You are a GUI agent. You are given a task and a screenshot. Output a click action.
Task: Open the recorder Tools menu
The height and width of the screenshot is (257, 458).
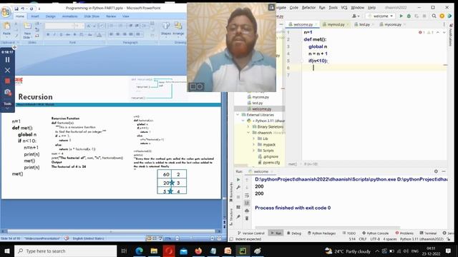pyautogui.click(x=8, y=106)
